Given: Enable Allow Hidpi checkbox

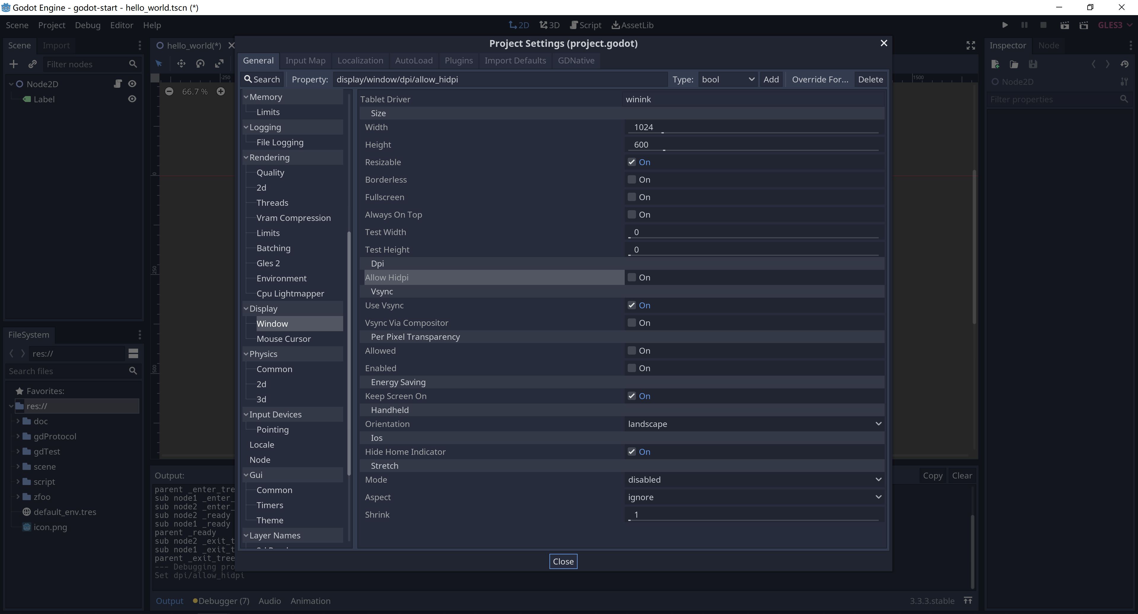Looking at the screenshot, I should click(x=632, y=278).
